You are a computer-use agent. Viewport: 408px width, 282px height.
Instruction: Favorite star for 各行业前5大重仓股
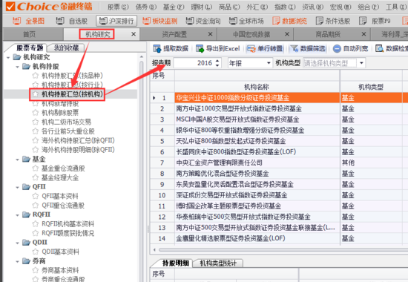tap(36, 131)
